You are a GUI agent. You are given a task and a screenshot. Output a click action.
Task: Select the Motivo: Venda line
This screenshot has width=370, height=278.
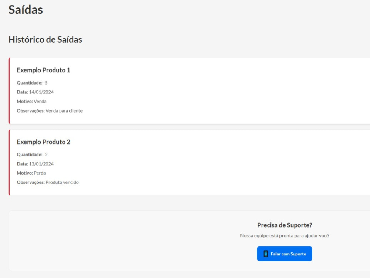31,102
